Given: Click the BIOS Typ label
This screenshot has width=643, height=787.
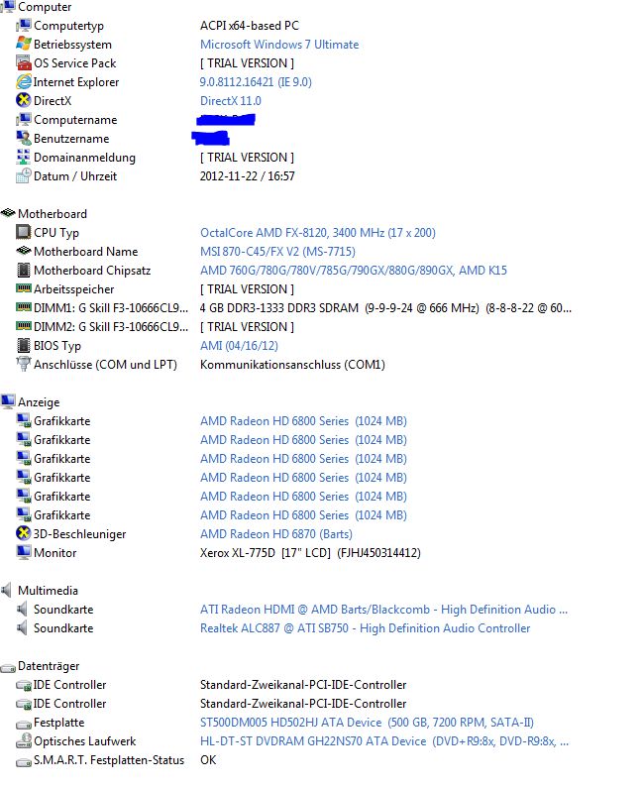Looking at the screenshot, I should click(57, 346).
